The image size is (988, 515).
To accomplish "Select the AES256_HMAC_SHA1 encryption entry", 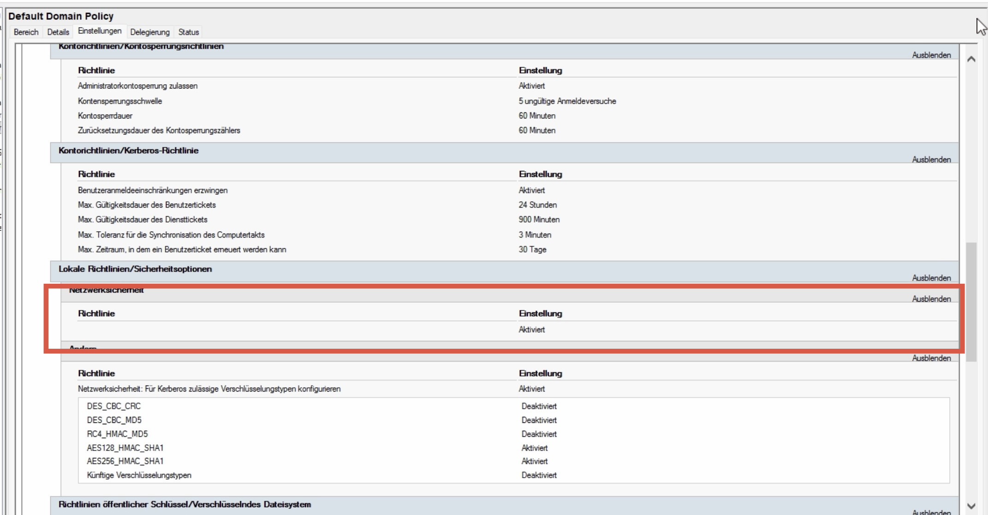I will 125,461.
